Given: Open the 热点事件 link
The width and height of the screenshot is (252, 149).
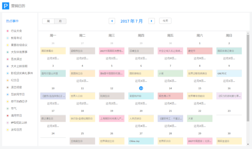Looking at the screenshot, I should click(12, 21).
